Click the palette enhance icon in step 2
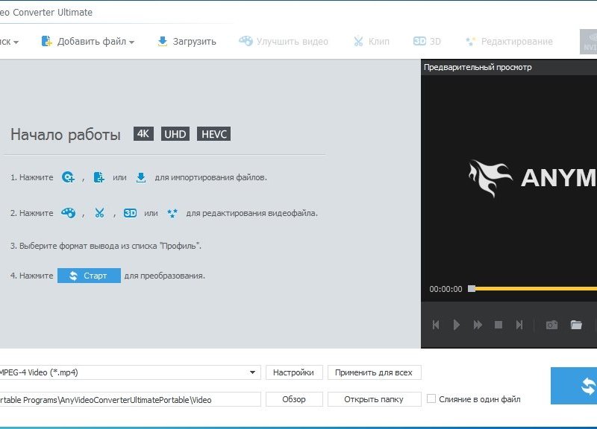The image size is (597, 429). coord(68,213)
